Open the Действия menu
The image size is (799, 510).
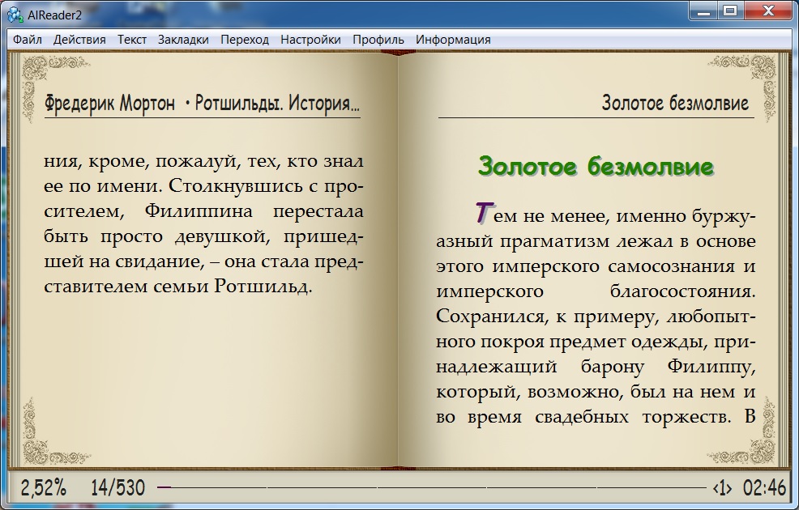pos(79,40)
